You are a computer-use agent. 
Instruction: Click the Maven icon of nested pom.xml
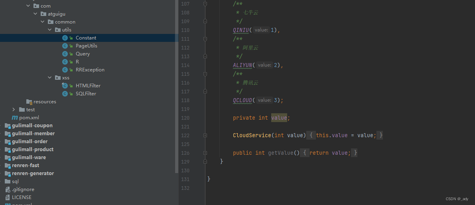point(14,118)
